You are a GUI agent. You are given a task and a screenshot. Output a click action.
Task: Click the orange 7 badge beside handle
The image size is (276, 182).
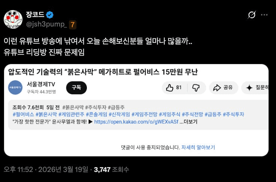click(x=73, y=25)
